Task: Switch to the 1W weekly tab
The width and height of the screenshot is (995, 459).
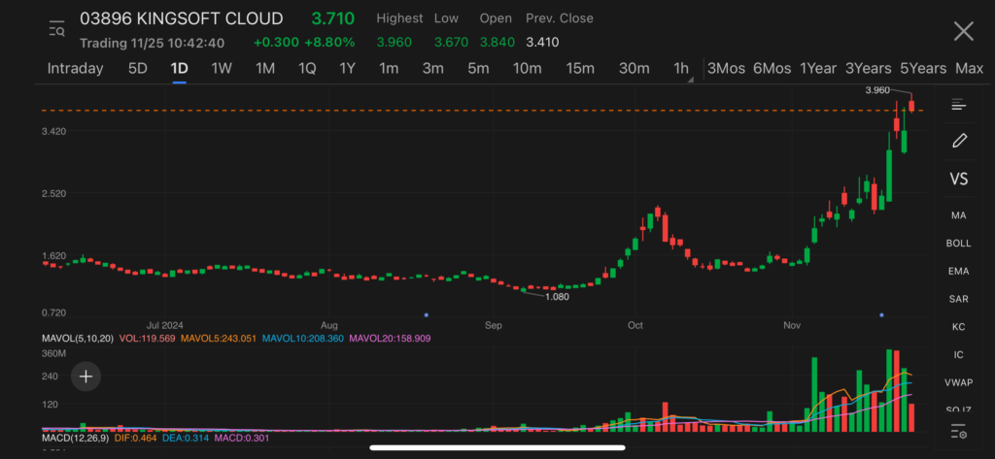Action: (x=222, y=69)
